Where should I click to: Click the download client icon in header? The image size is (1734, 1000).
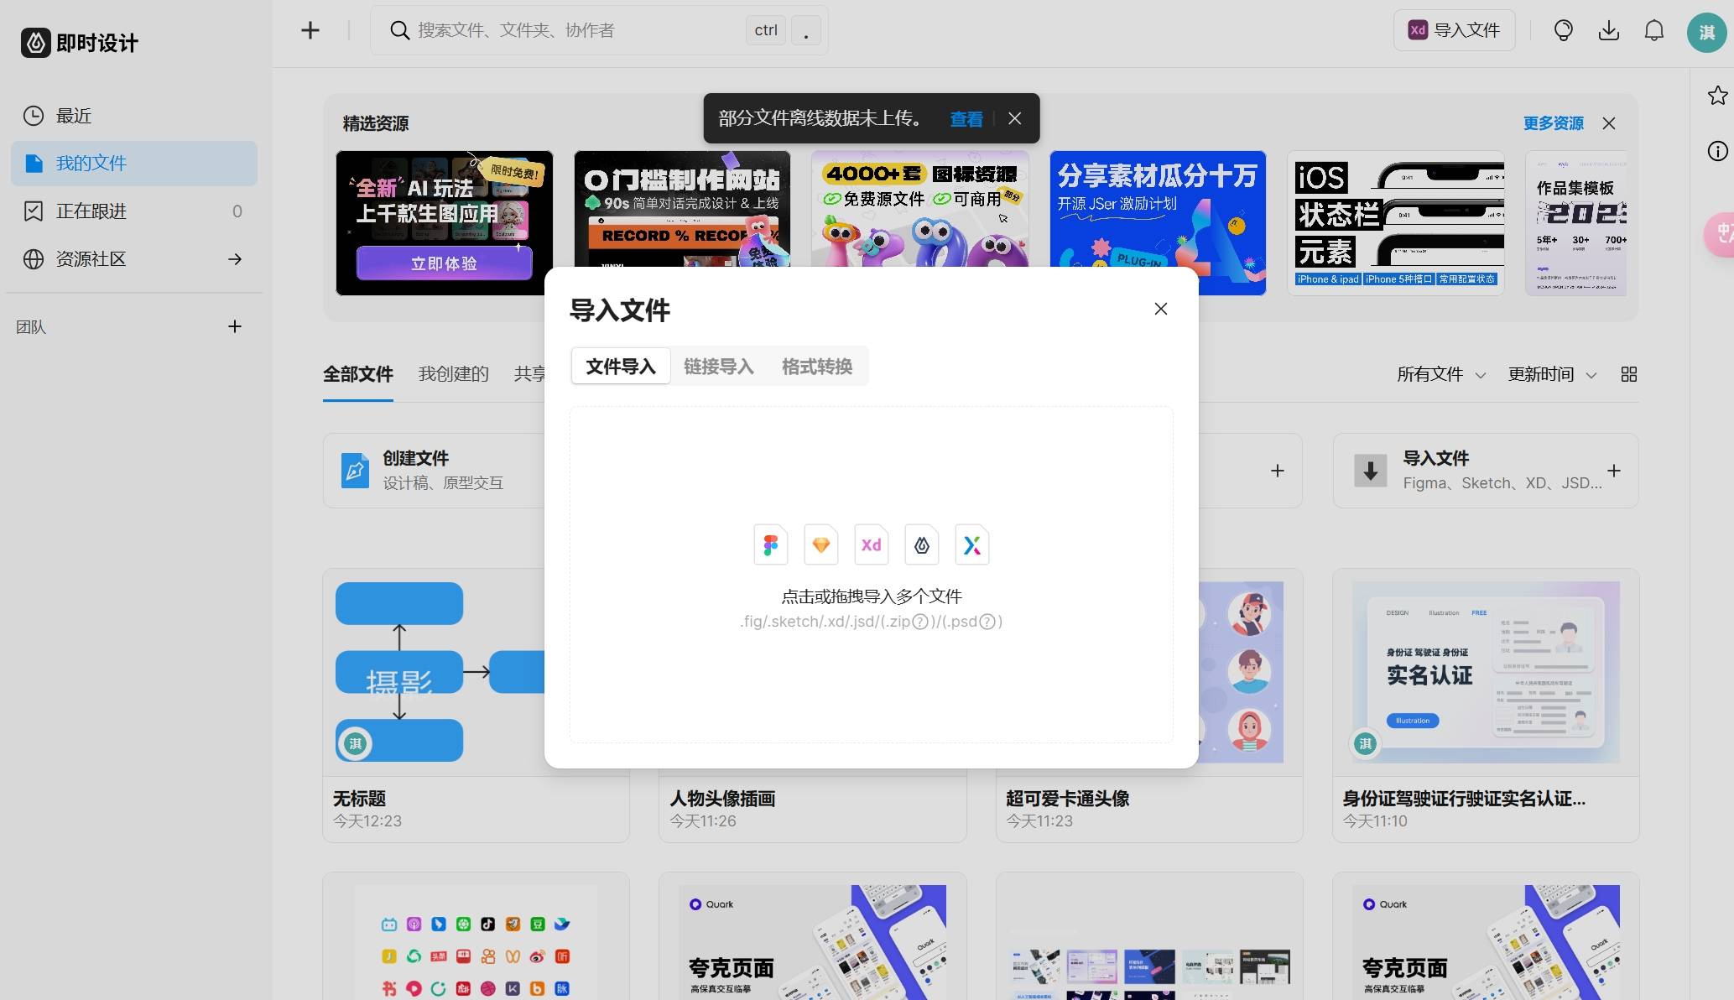click(1608, 30)
